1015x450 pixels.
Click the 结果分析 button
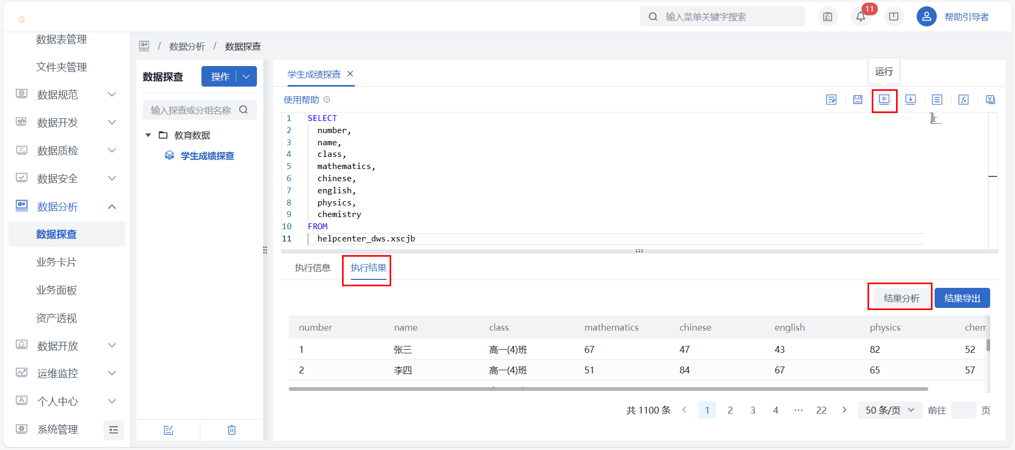coord(901,298)
